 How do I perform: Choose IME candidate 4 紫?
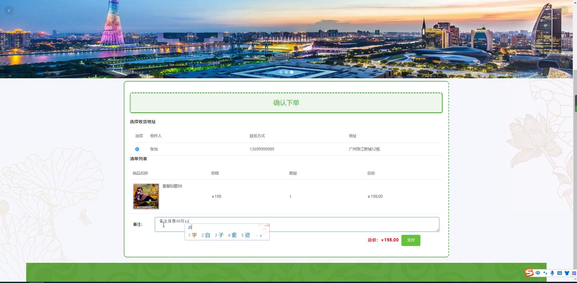[x=232, y=235]
